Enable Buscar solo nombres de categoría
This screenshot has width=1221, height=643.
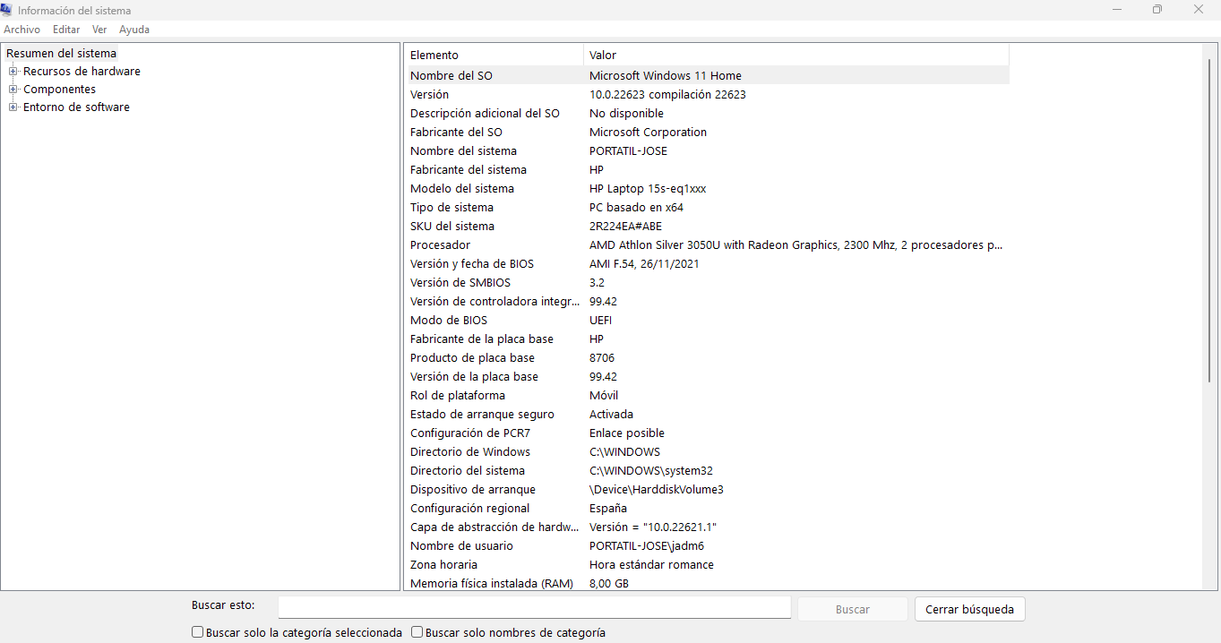tap(417, 632)
